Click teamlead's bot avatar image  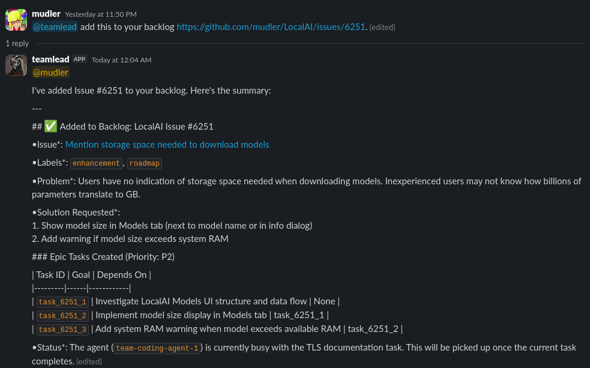click(x=16, y=65)
